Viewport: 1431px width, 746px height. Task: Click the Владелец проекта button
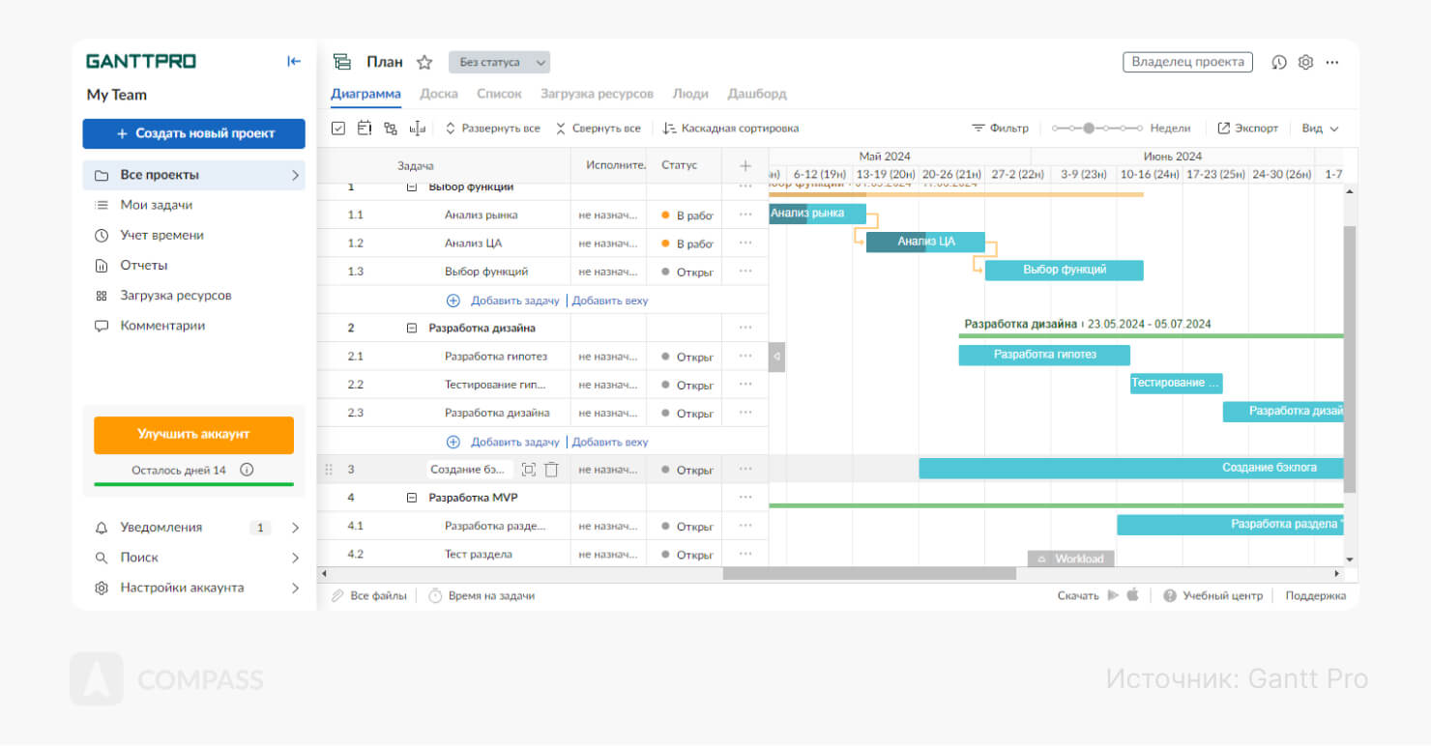point(1187,62)
